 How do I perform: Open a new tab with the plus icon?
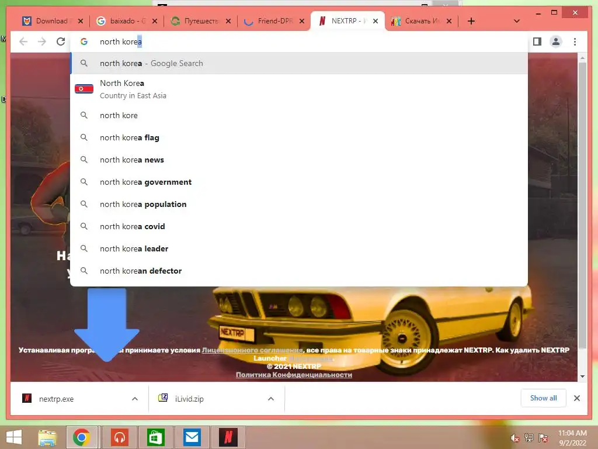tap(471, 21)
